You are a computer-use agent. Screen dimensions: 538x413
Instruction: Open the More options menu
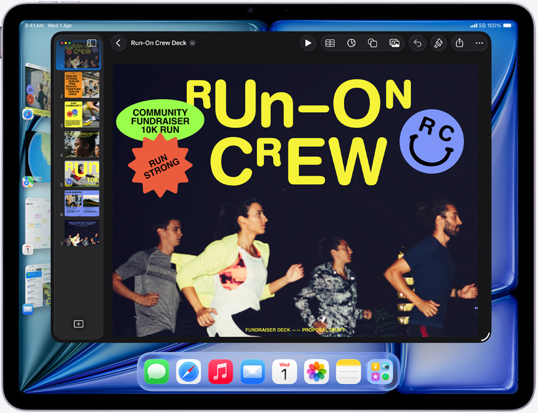[479, 43]
